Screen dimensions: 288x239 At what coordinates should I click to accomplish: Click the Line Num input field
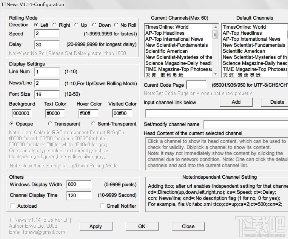47,72
